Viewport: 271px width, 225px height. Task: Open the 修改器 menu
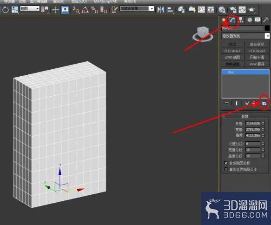coord(9,1)
